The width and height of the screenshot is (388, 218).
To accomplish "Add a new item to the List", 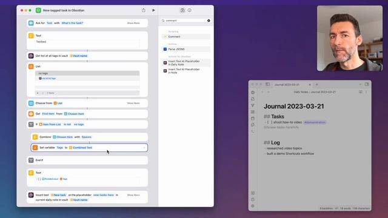I will 38,93.
